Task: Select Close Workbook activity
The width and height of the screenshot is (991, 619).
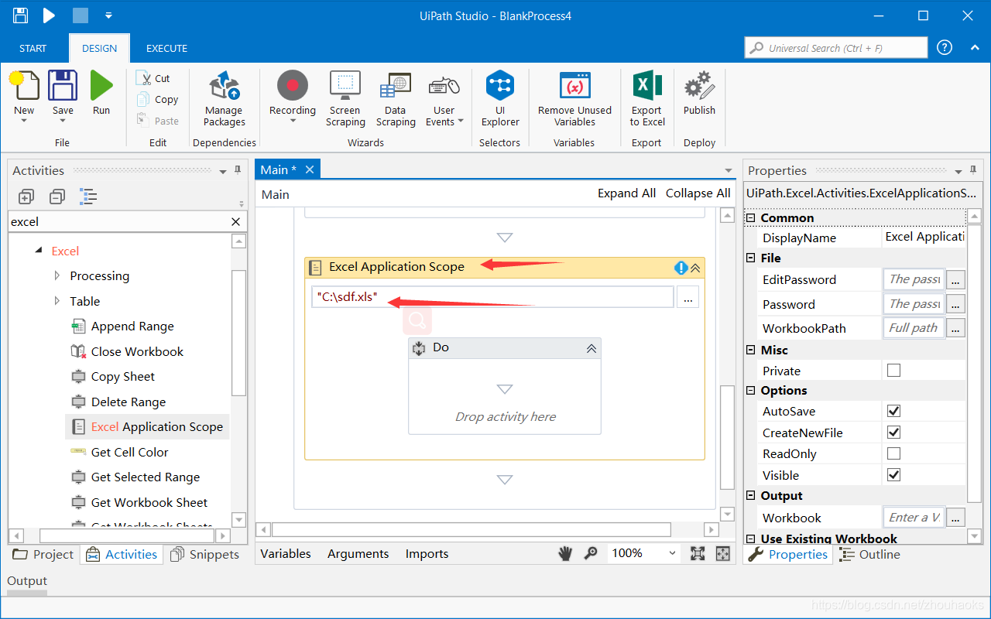Action: point(137,351)
